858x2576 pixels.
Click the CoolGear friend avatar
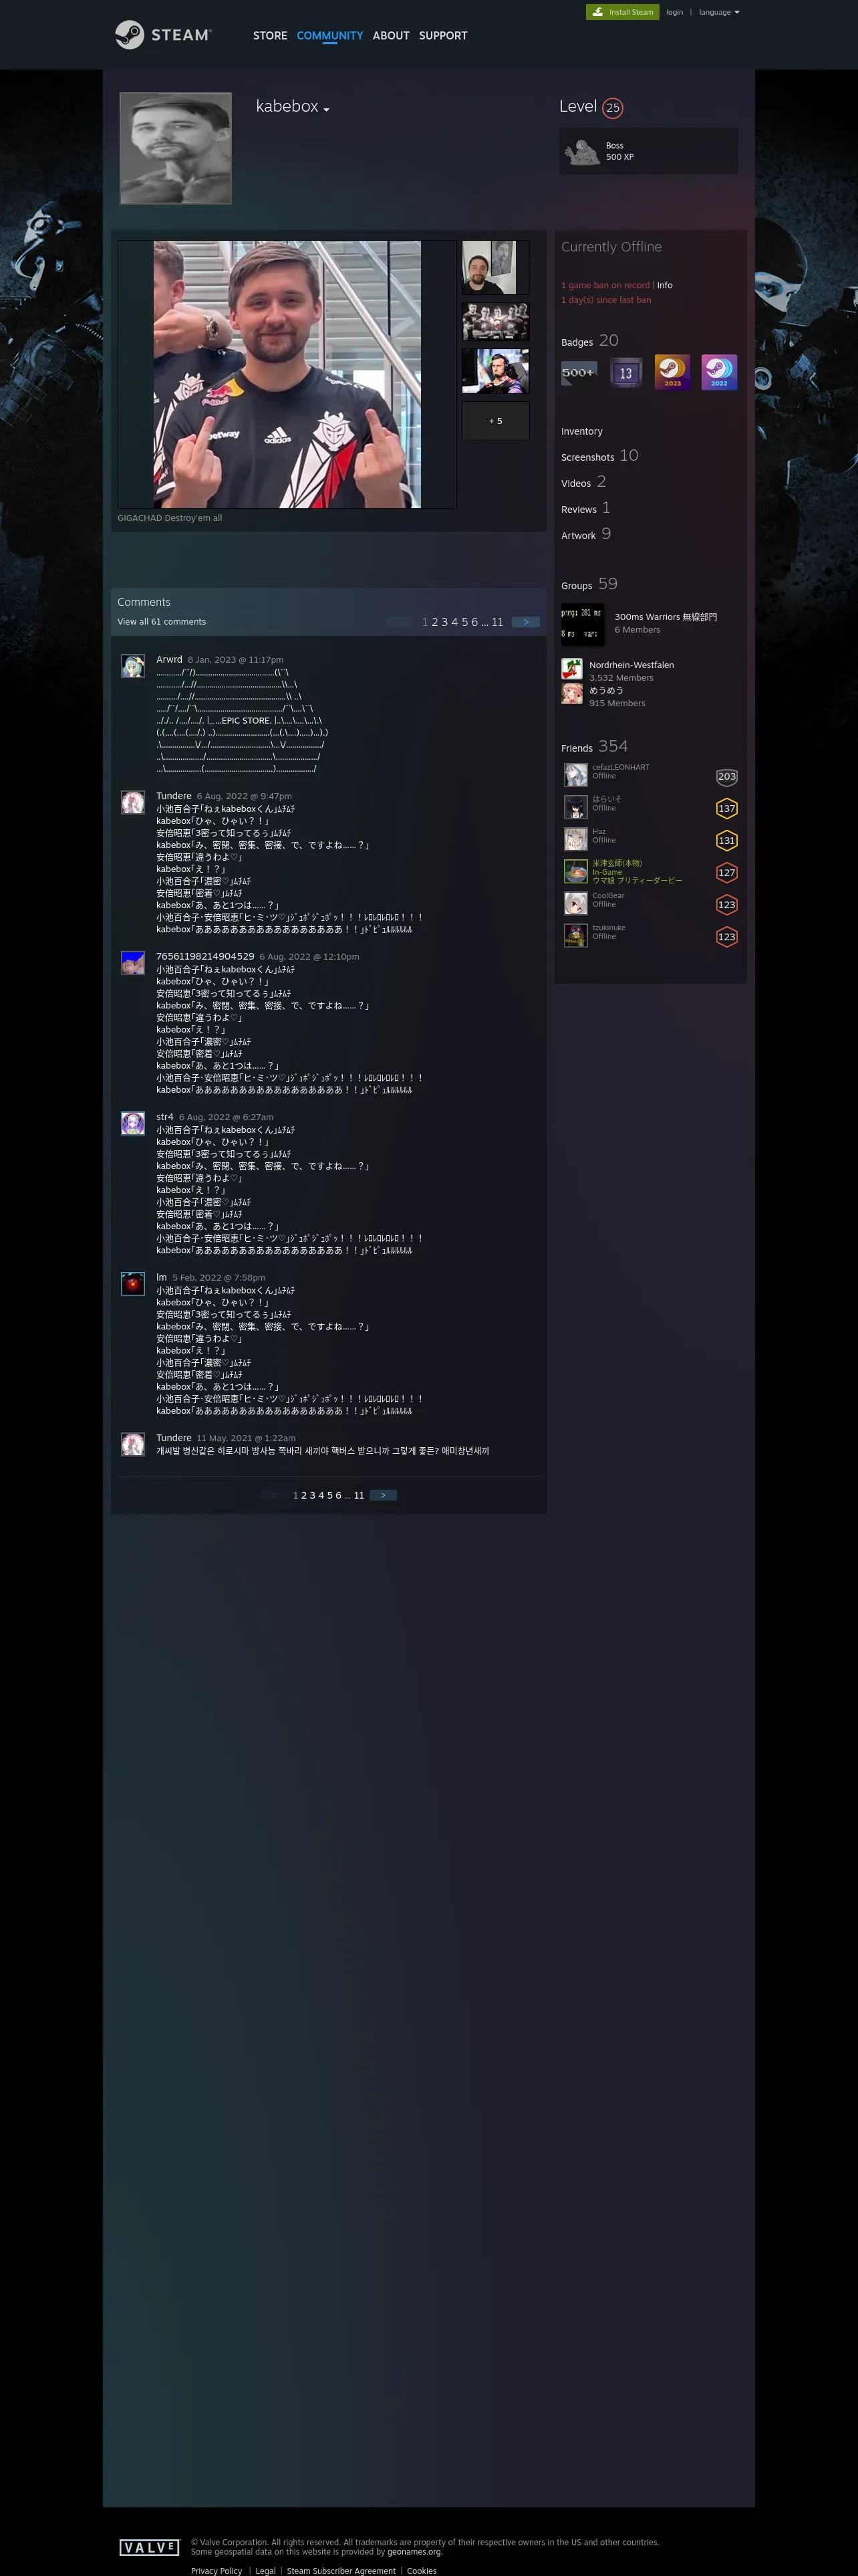point(576,903)
